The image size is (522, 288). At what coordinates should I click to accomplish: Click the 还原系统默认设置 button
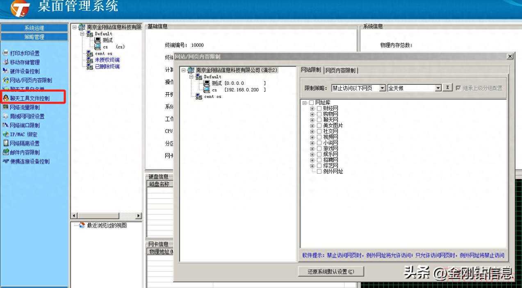click(331, 271)
